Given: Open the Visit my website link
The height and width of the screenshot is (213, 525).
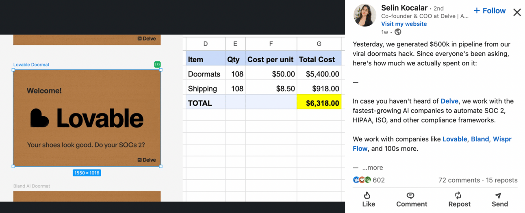Looking at the screenshot, I should [x=404, y=24].
